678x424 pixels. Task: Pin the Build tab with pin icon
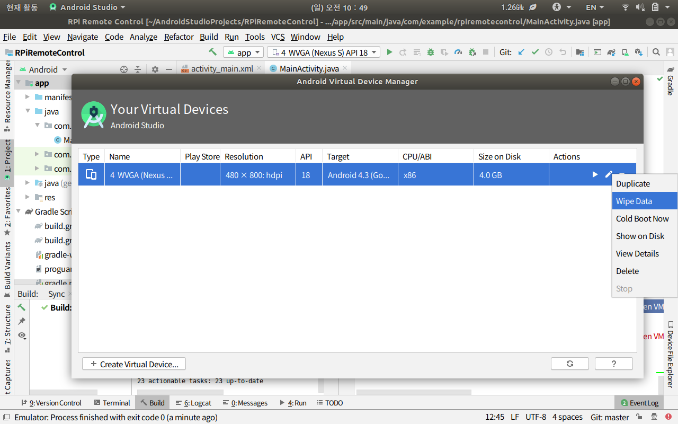[x=22, y=321]
